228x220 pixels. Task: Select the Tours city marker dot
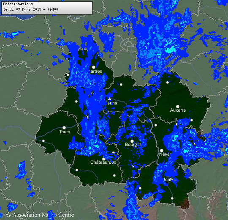tap(64, 128)
